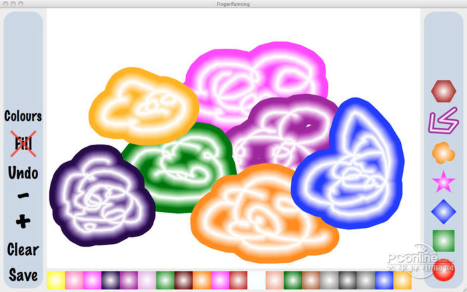Screen dimensions: 467x292
Task: Decrease brush size with minus icon
Action: [23, 195]
